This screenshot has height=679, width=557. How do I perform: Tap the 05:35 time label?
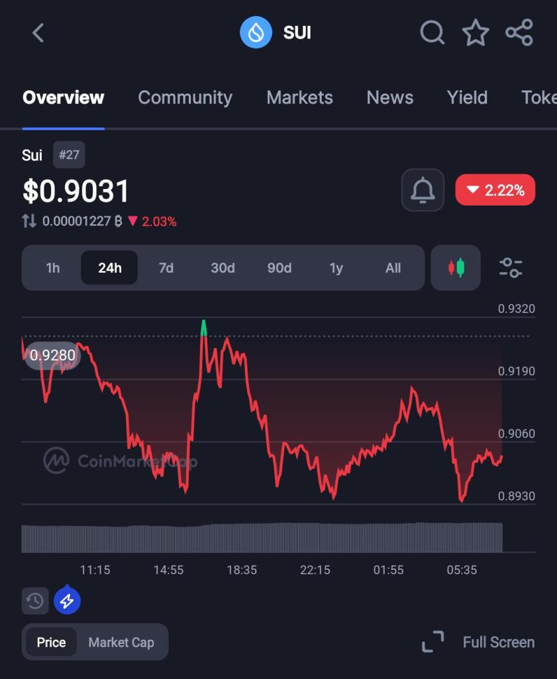[462, 570]
